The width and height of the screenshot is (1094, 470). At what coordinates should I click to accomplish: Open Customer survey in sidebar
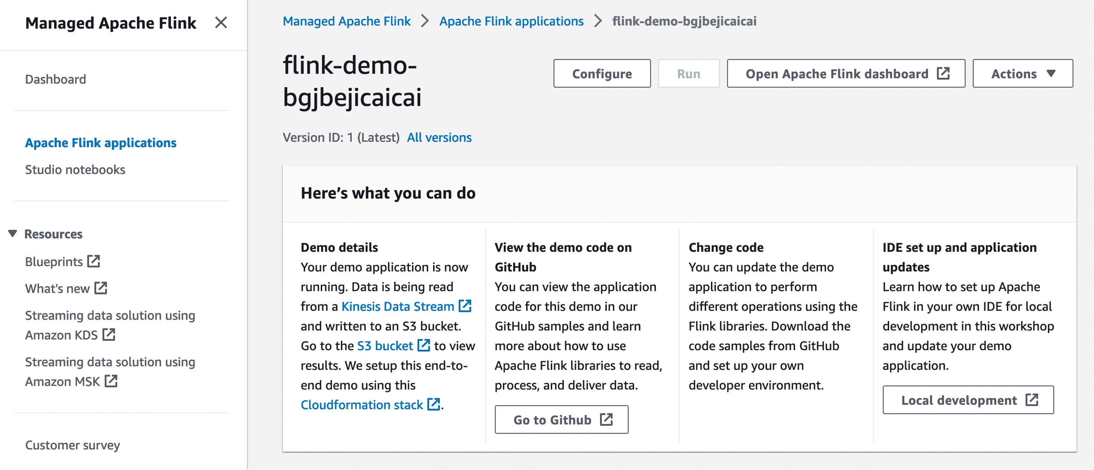pos(73,445)
